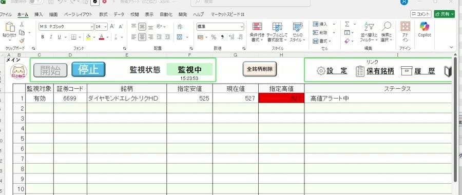The height and width of the screenshot is (195, 462).
Task: Open Format as Table テーブルとして書式設定
Action: 277,32
